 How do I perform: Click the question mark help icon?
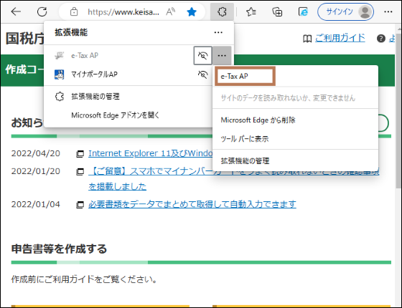(381, 39)
